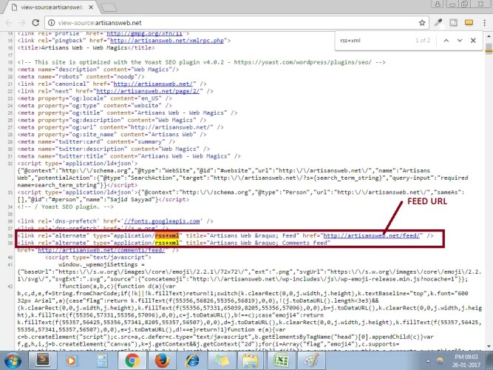
Task: Open the artisansweb.net/page/2/ link
Action: [148, 91]
